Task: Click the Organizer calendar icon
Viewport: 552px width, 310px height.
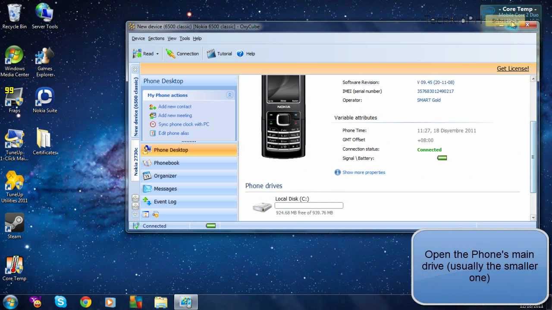Action: click(147, 176)
